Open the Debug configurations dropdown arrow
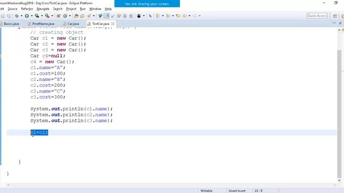The width and height of the screenshot is (344, 193). click(21, 16)
